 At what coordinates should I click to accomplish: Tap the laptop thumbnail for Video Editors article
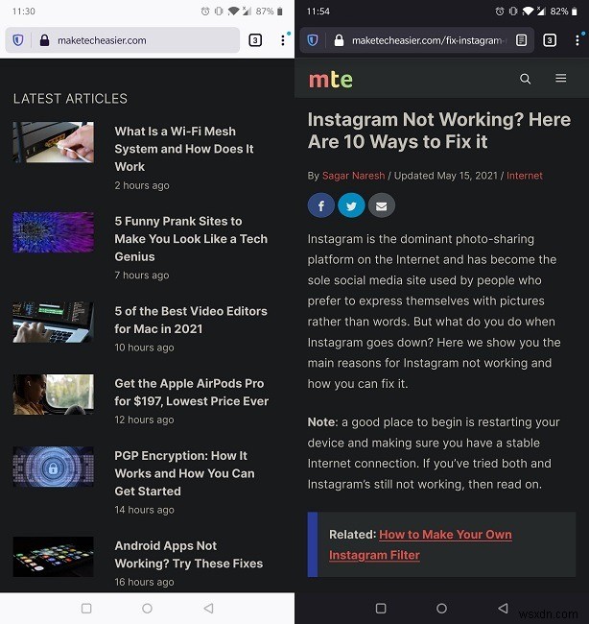(54, 323)
